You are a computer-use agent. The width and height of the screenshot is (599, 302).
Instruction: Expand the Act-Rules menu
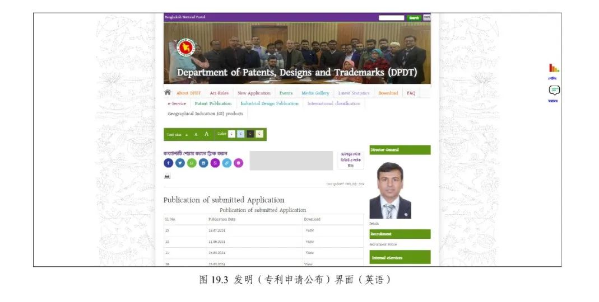click(x=219, y=93)
